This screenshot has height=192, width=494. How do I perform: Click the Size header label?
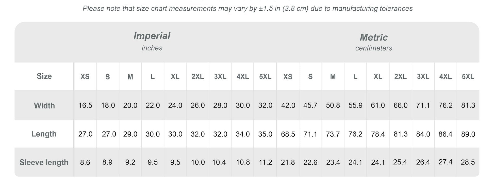44,76
